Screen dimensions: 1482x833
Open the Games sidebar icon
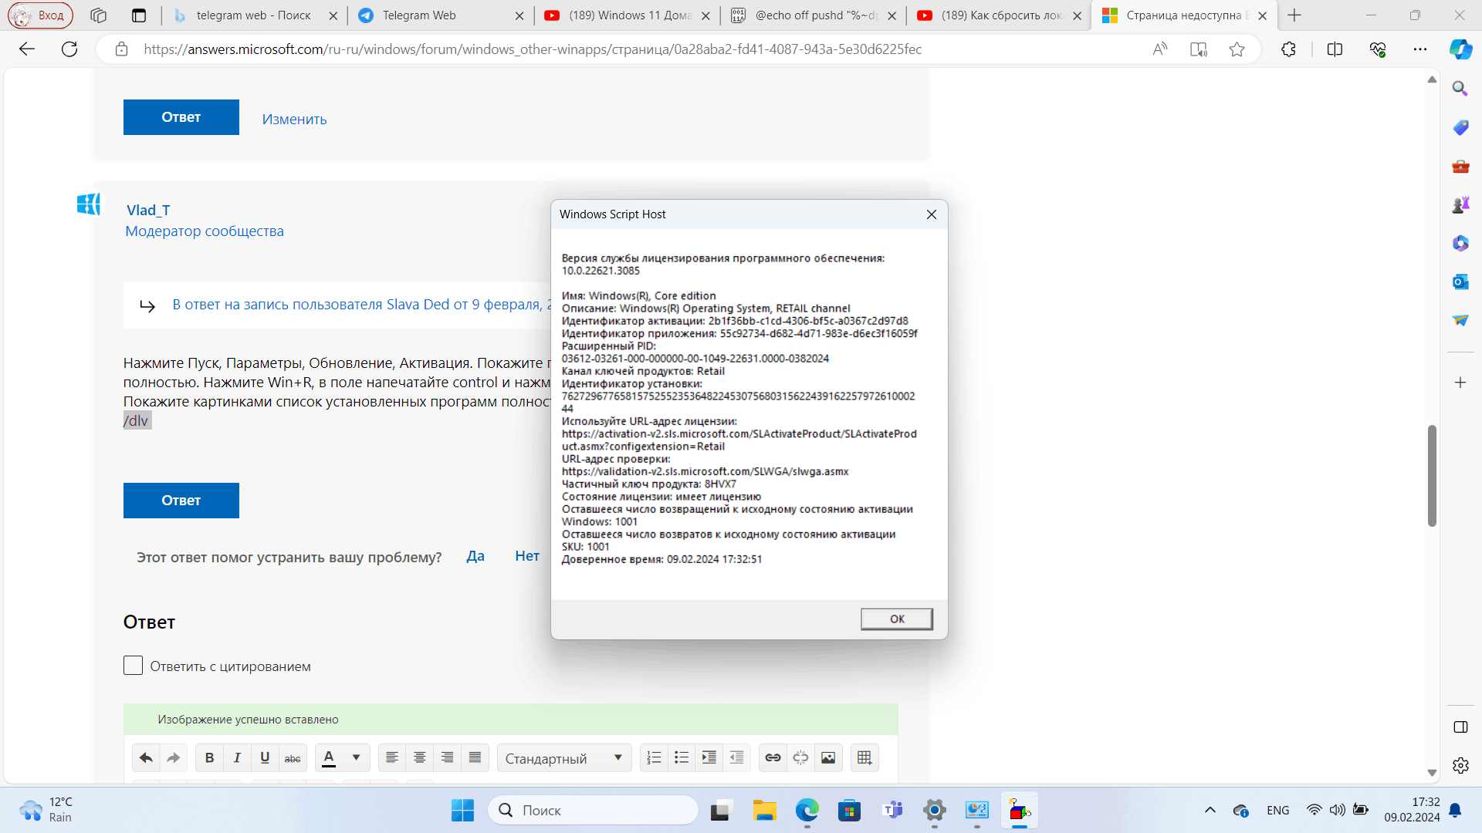[1460, 204]
